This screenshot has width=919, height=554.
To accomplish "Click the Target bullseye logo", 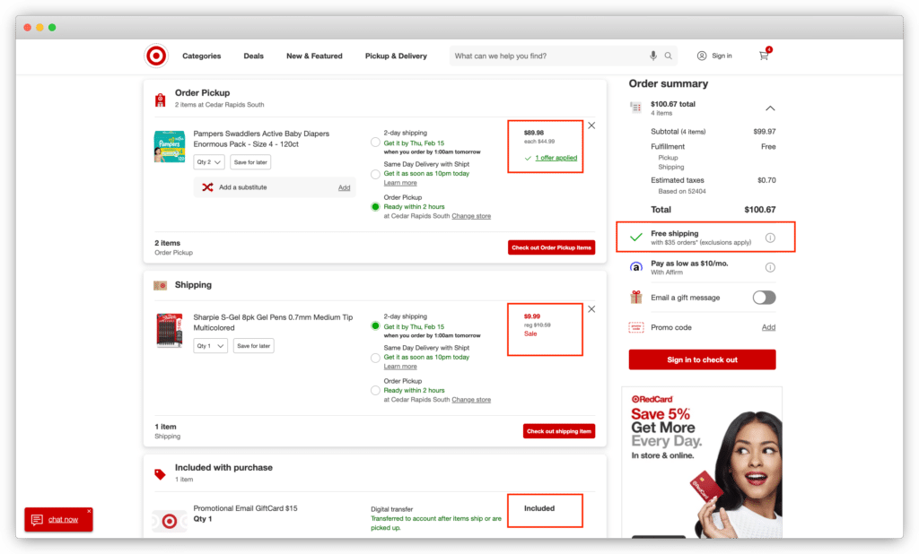I will [155, 56].
